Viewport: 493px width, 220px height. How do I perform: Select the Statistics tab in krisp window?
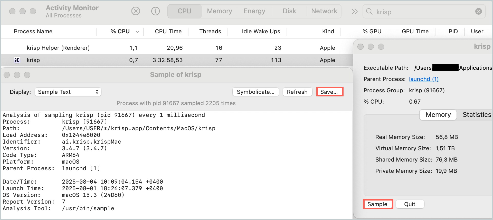click(x=477, y=115)
